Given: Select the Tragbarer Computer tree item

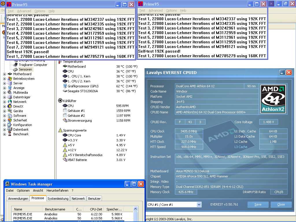Looking at the screenshot, I should (x=33, y=65).
